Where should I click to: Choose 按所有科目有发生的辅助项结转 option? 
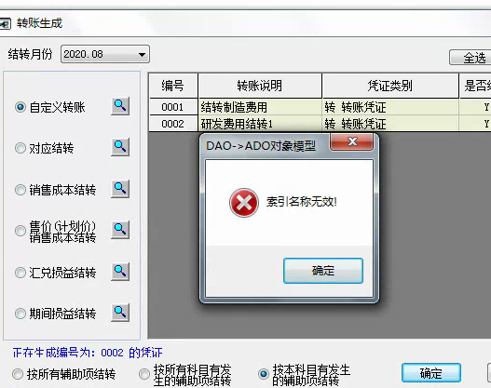point(144,374)
